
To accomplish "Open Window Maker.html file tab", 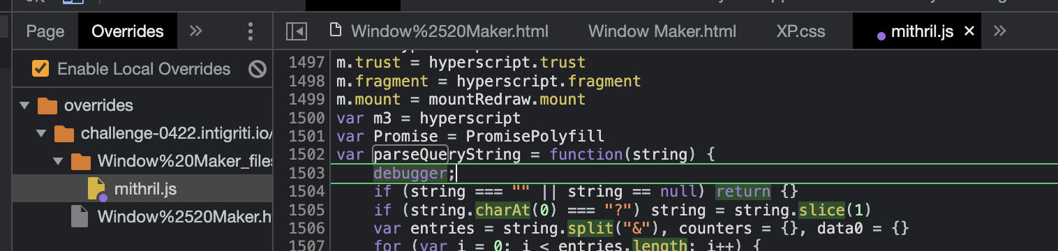I will pos(662,31).
